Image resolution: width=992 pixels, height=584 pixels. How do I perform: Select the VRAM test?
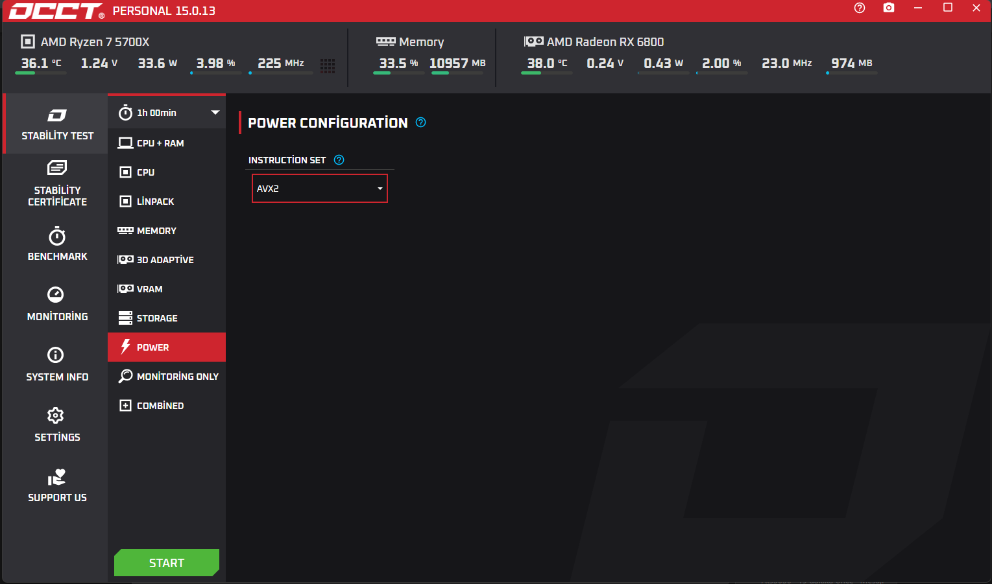[x=167, y=289]
